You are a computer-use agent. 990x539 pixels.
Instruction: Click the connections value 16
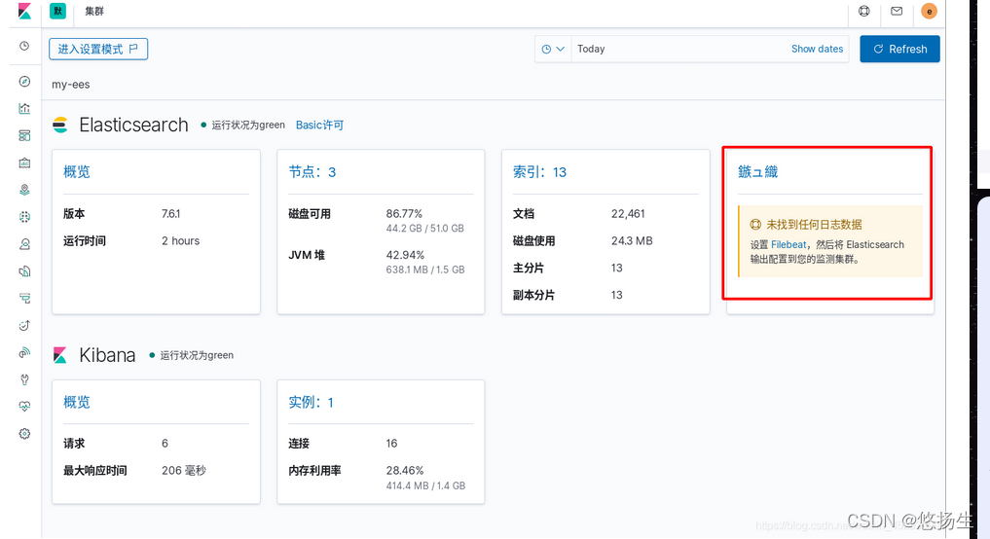click(x=391, y=443)
